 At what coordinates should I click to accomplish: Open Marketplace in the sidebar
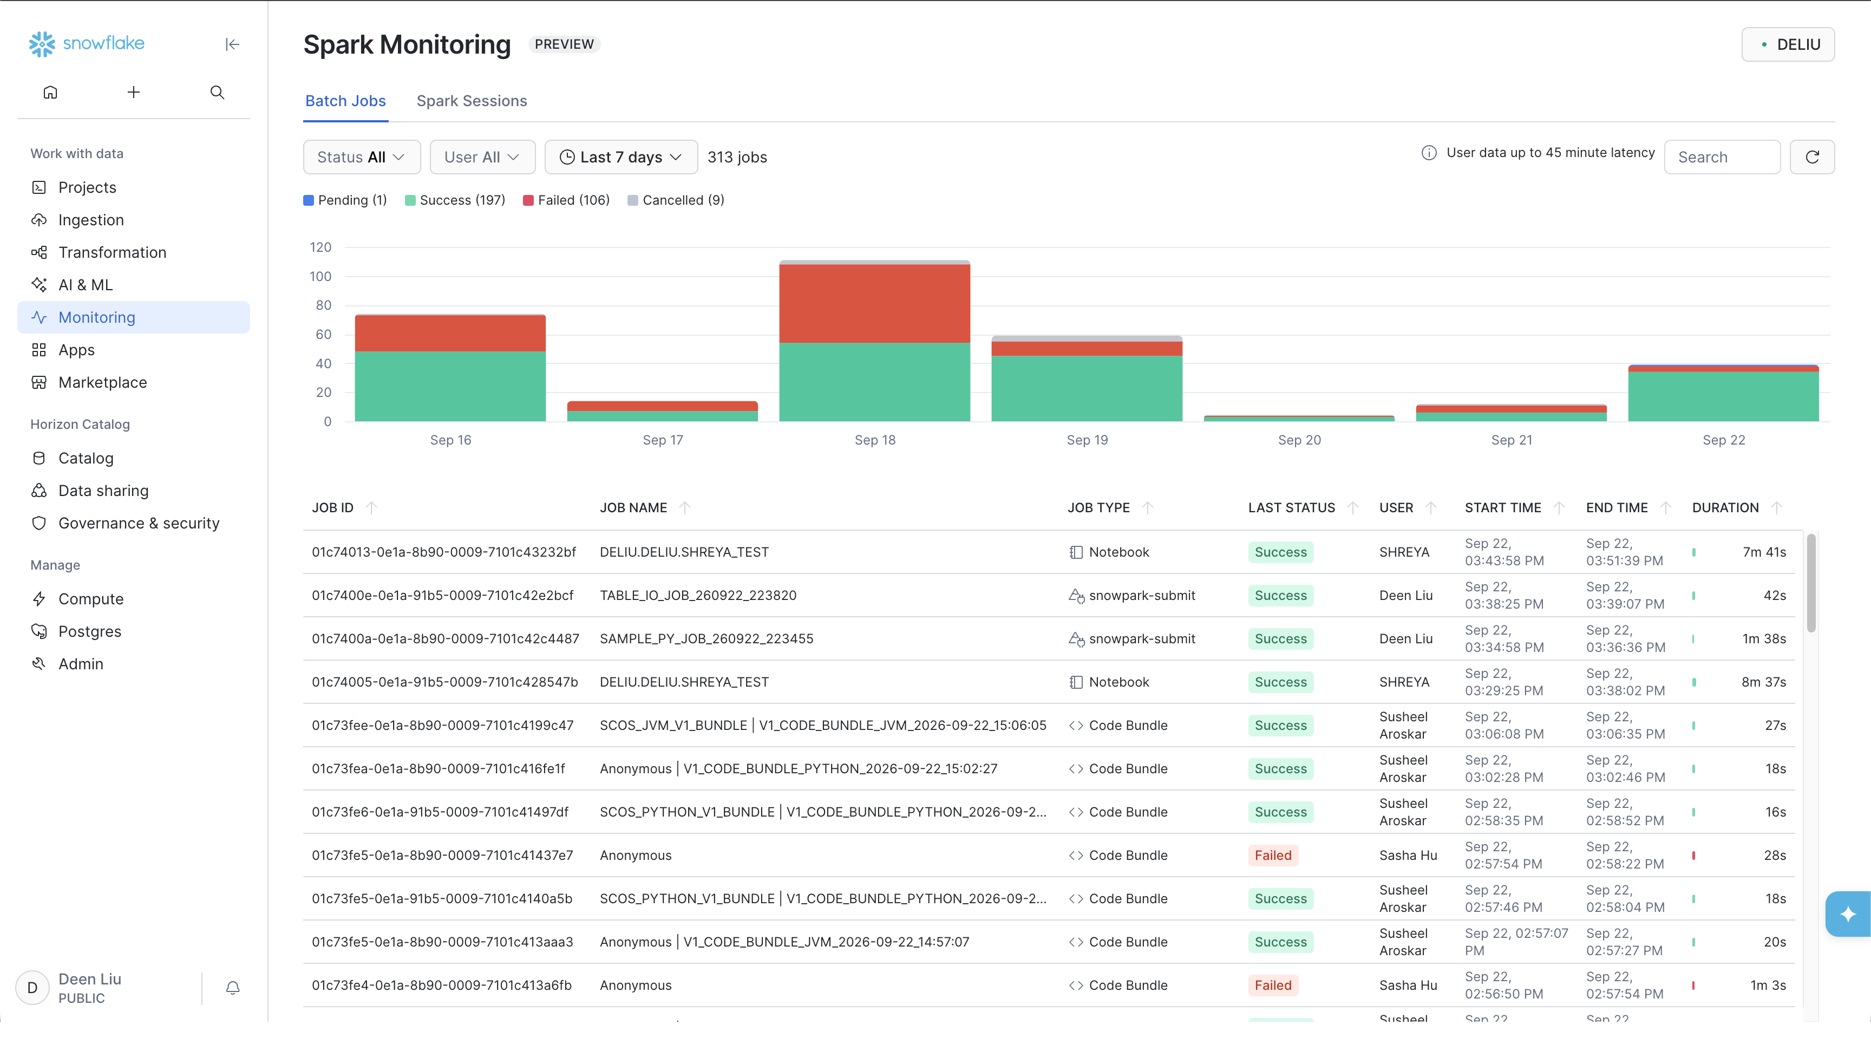tap(134, 382)
